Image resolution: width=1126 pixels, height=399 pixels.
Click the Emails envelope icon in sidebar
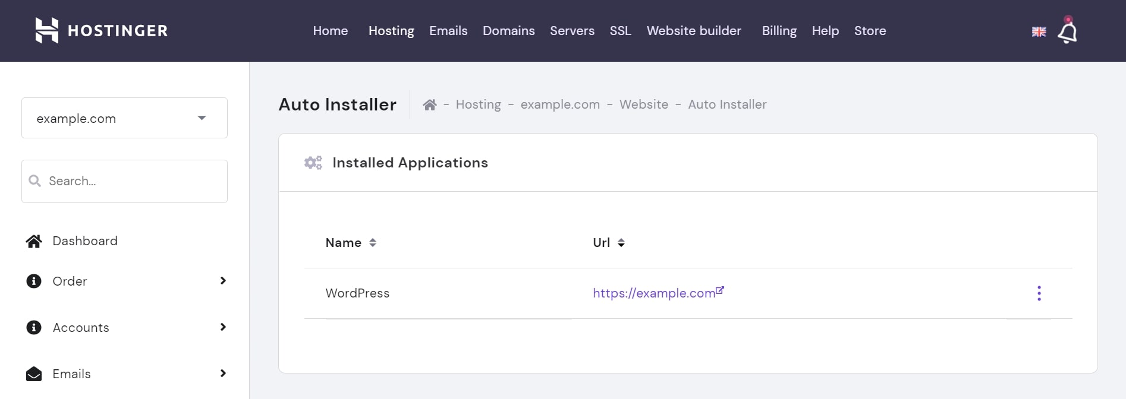(x=34, y=374)
